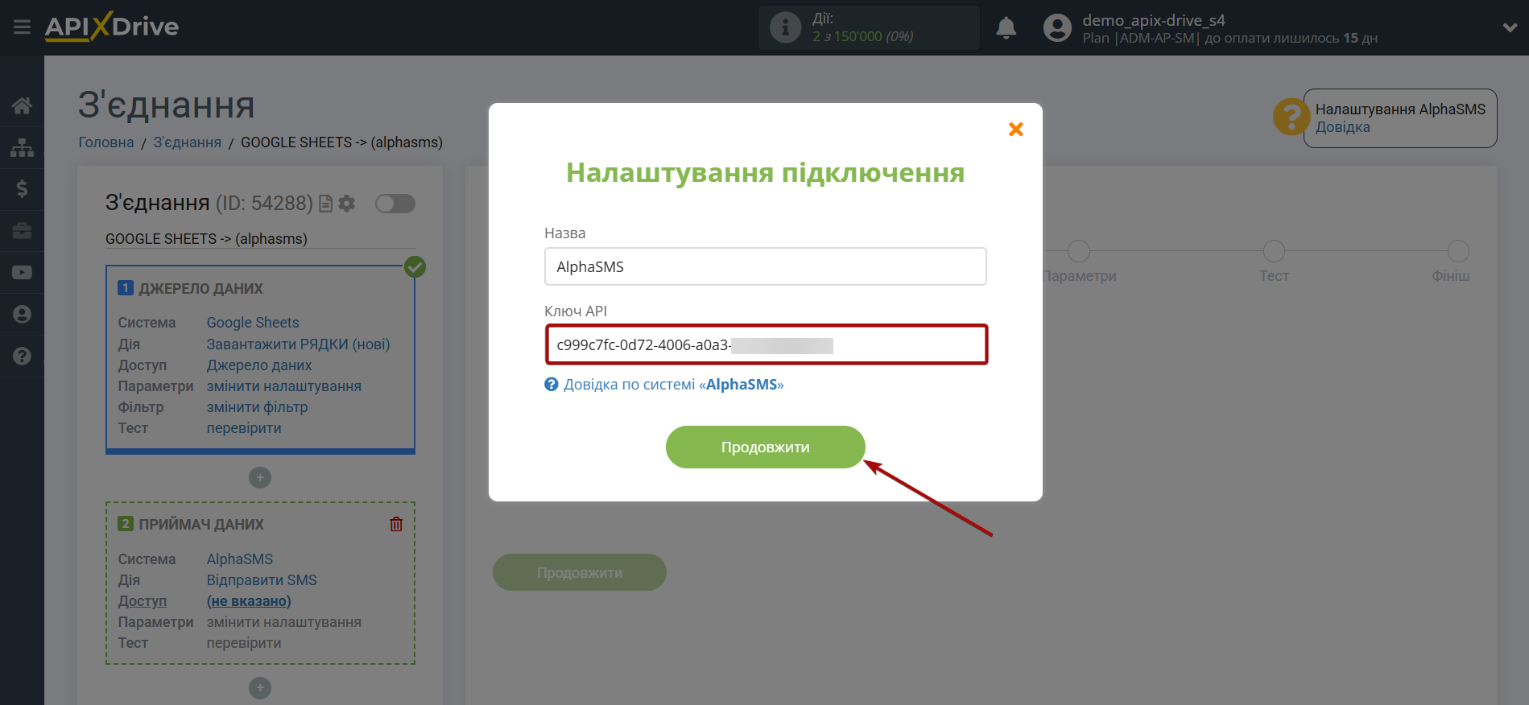Click (не вказано) access link
The width and height of the screenshot is (1529, 705).
(x=249, y=601)
